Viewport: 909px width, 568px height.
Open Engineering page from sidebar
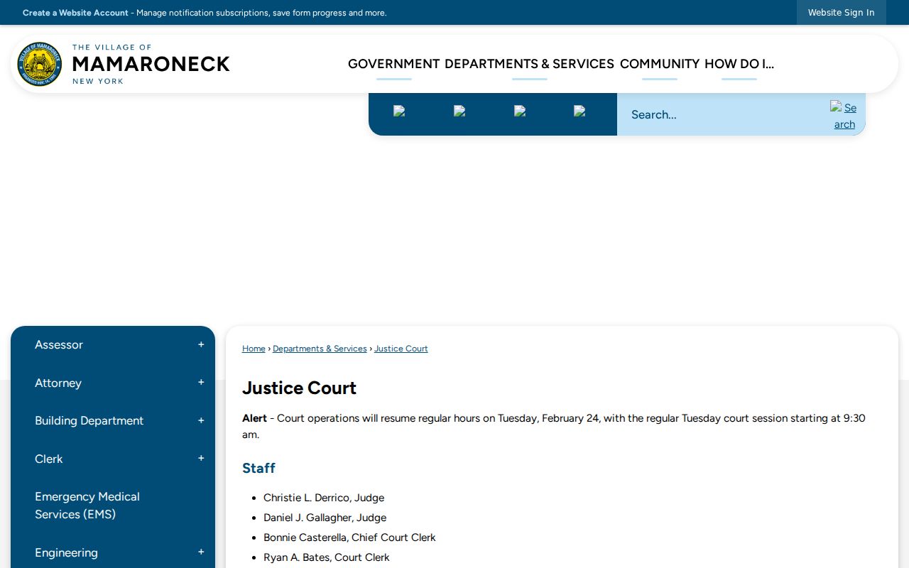(x=66, y=552)
